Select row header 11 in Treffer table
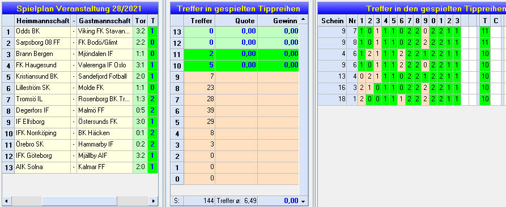The image size is (506, 207). [x=177, y=54]
